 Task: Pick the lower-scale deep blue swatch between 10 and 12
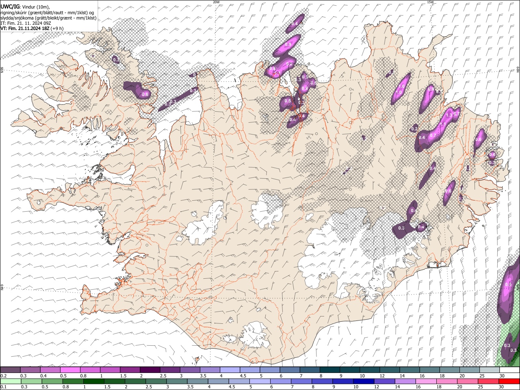click(363, 381)
